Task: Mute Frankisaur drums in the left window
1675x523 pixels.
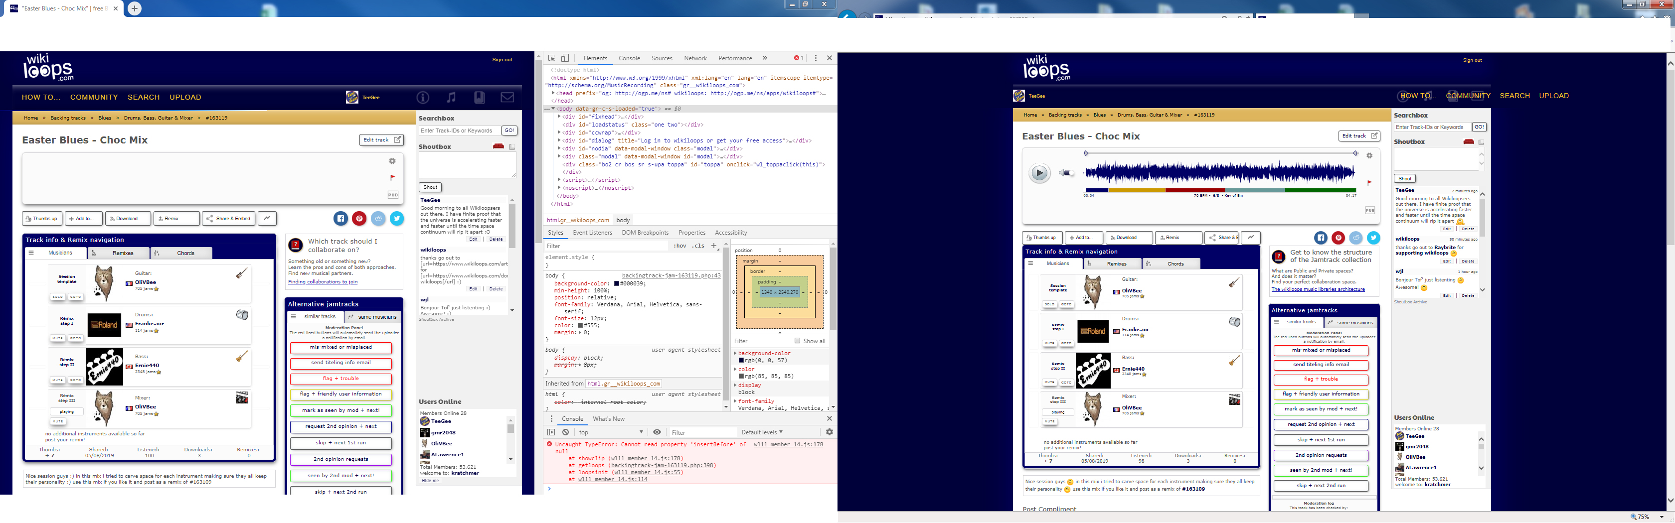Action: [x=58, y=339]
